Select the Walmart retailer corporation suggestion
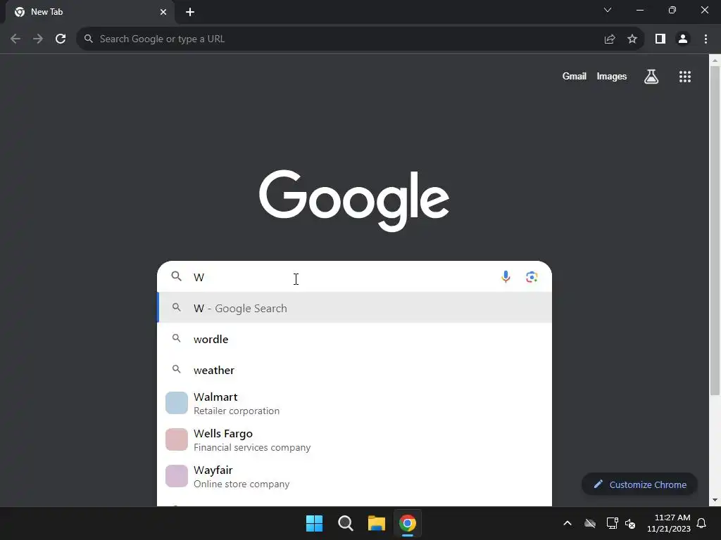Image resolution: width=721 pixels, height=540 pixels. click(x=355, y=403)
